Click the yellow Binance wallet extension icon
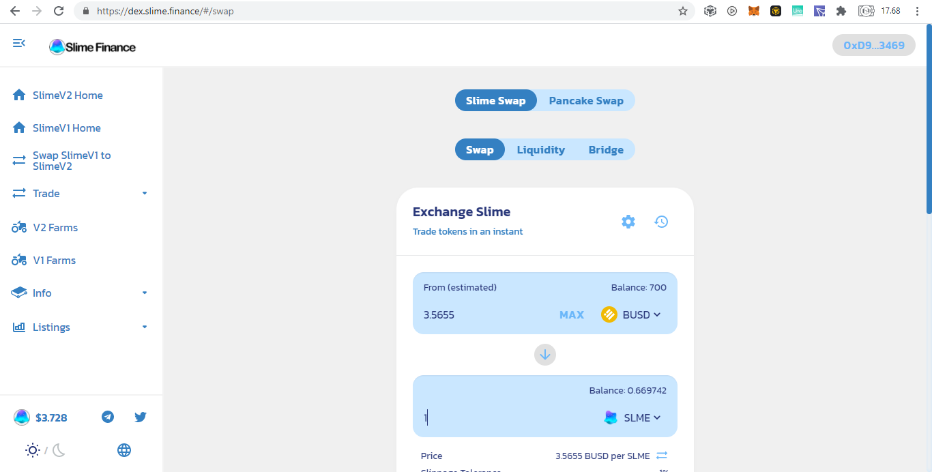Viewport: 932px width, 472px height. click(776, 11)
